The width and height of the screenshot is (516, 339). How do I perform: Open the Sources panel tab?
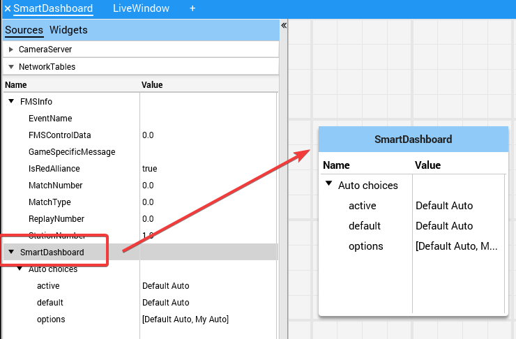(x=24, y=30)
